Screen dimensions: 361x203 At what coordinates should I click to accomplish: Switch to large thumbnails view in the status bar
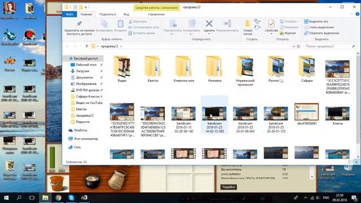[356, 162]
